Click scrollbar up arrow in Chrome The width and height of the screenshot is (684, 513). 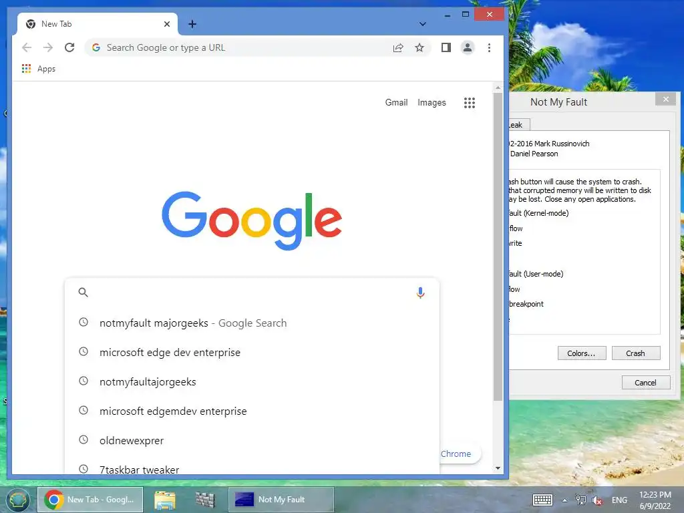(498, 88)
